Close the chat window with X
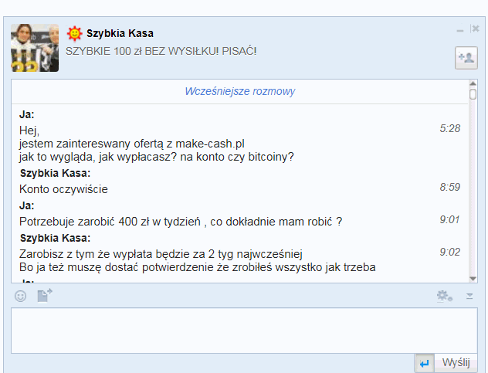 (475, 29)
